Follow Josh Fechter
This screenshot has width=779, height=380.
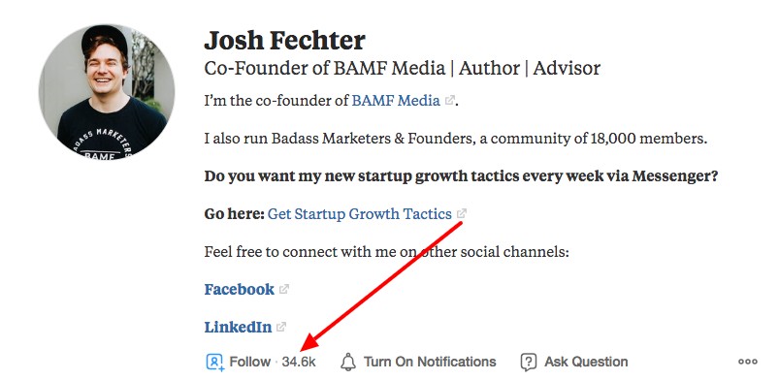click(250, 362)
